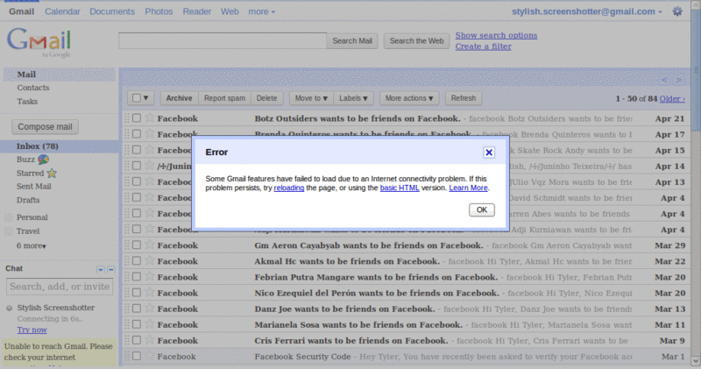Click the Personal label color box
The image size is (701, 369).
(9, 218)
